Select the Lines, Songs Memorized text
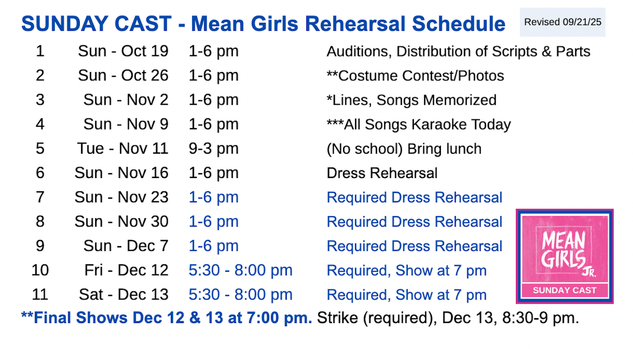 [411, 100]
